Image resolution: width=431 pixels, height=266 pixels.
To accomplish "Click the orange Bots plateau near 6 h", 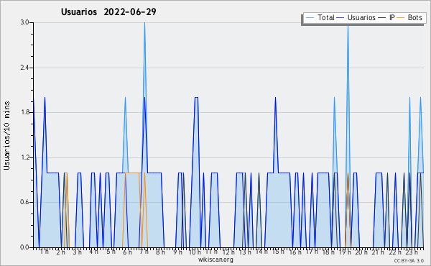I will [132, 173].
